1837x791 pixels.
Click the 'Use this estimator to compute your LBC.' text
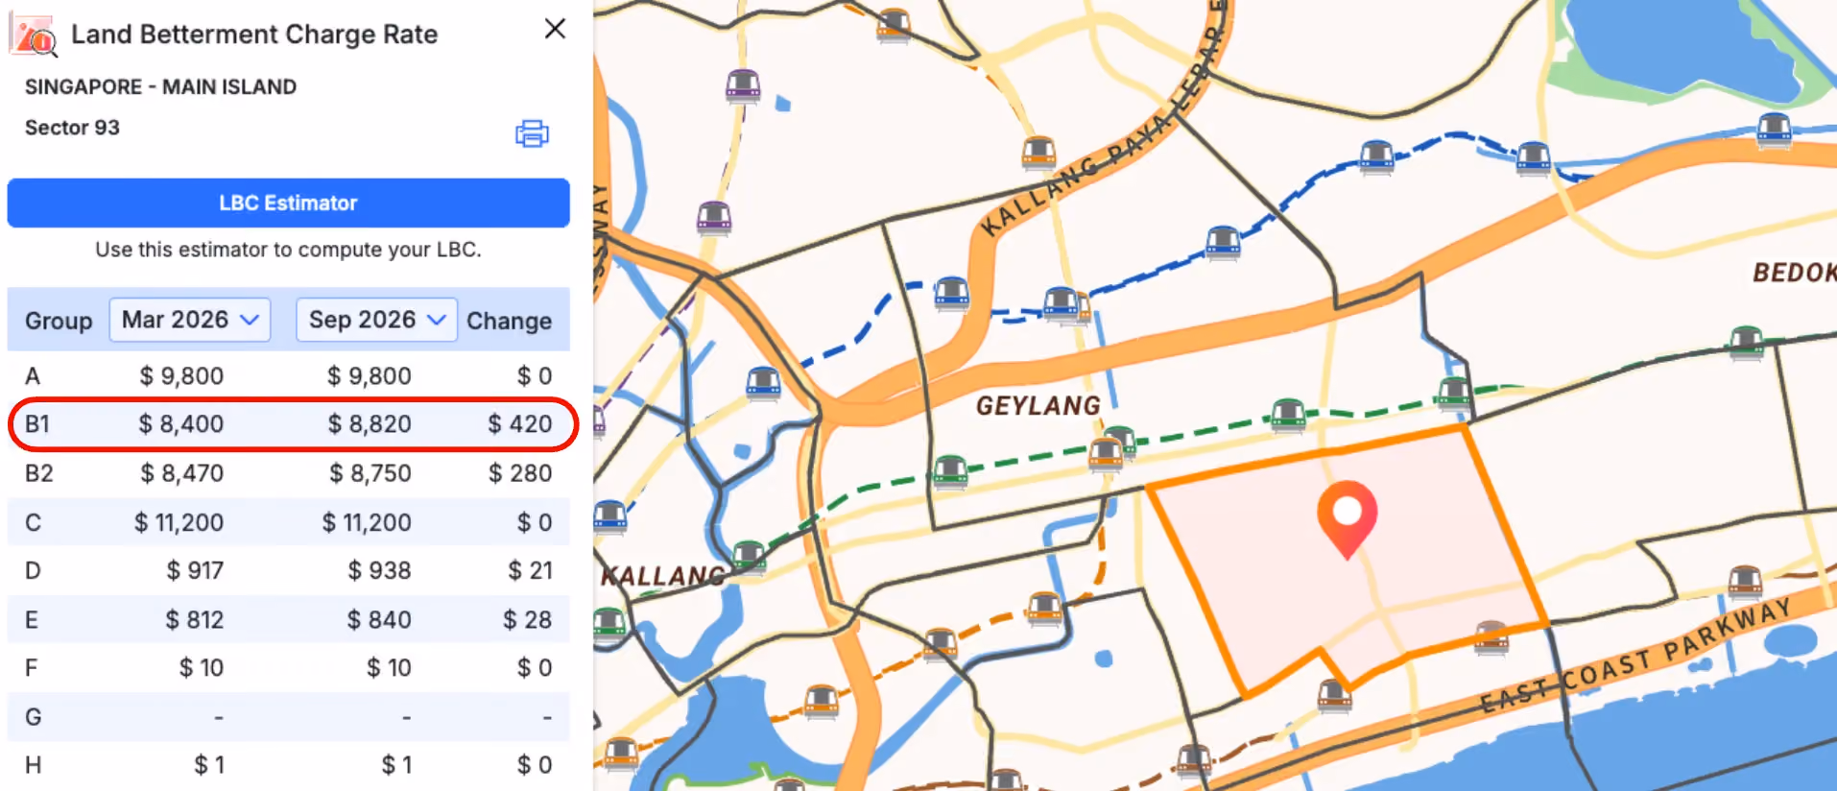click(288, 250)
